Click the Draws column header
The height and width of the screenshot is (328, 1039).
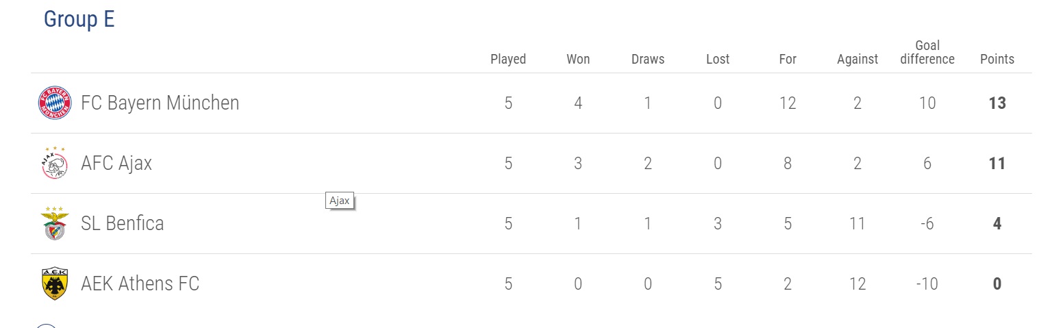point(648,59)
